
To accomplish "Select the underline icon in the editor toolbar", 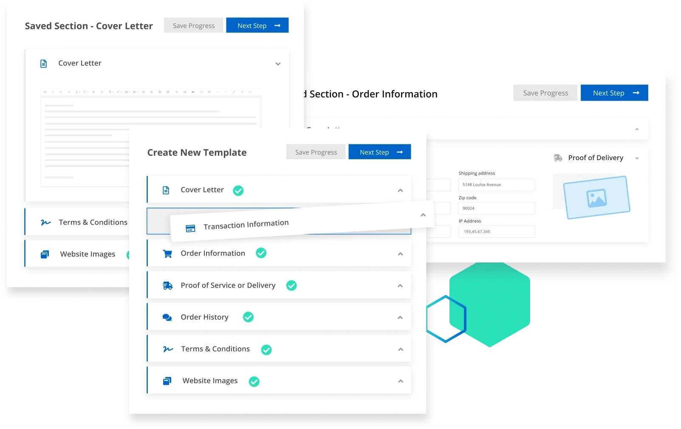I will point(61,91).
